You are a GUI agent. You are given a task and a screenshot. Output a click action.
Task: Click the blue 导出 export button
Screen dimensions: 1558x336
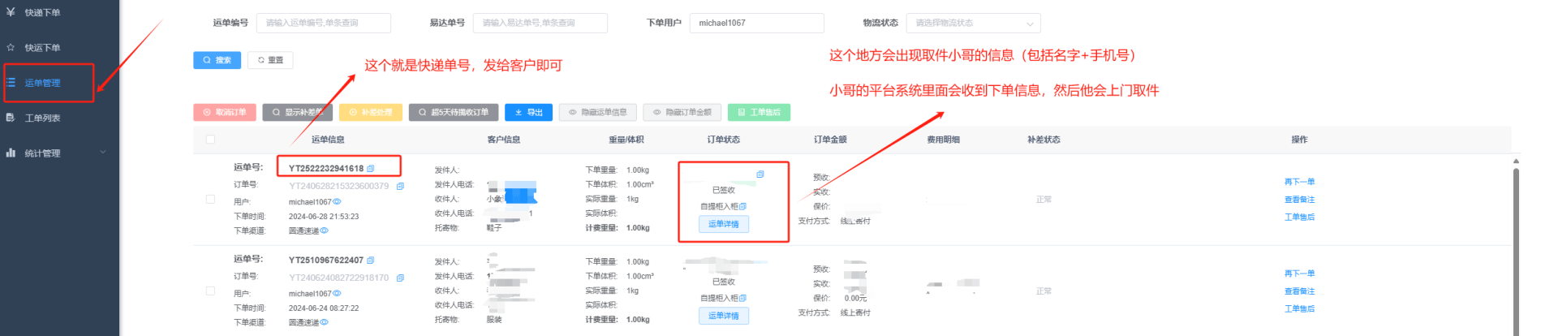coord(528,113)
